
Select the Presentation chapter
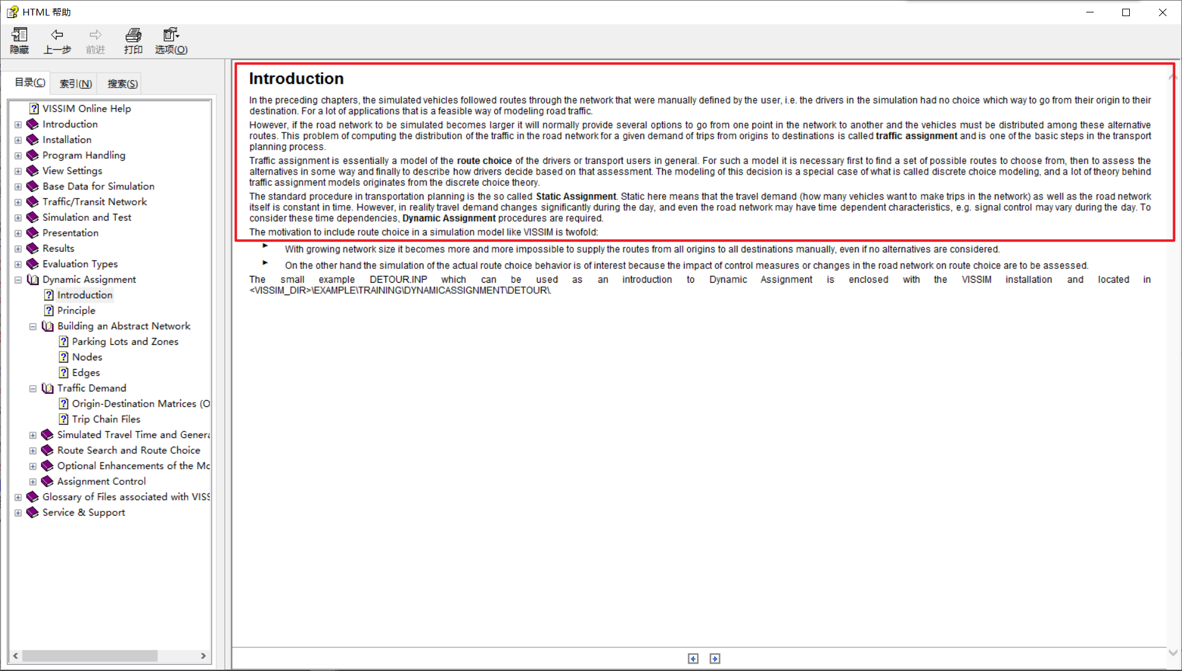70,233
